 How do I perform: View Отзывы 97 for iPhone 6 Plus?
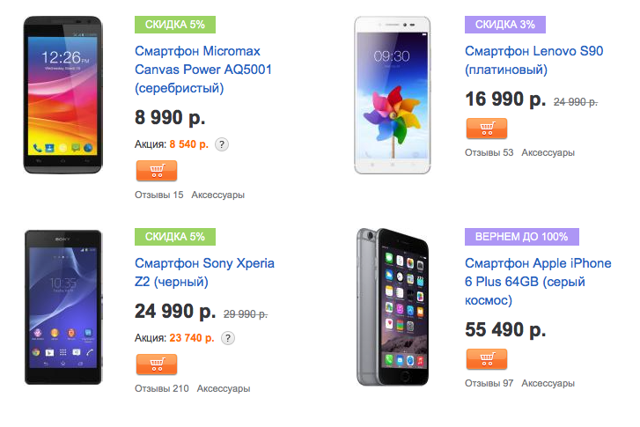pyautogui.click(x=489, y=383)
